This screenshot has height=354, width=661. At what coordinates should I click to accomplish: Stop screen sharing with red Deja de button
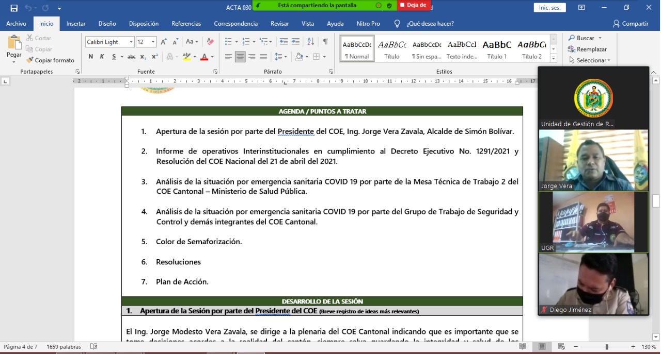[414, 5]
